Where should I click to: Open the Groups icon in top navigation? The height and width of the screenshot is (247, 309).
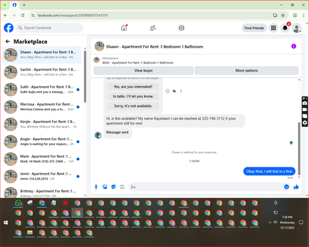[182, 28]
